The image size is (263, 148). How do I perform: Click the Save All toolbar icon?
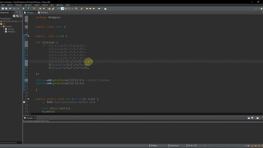coord(6,9)
